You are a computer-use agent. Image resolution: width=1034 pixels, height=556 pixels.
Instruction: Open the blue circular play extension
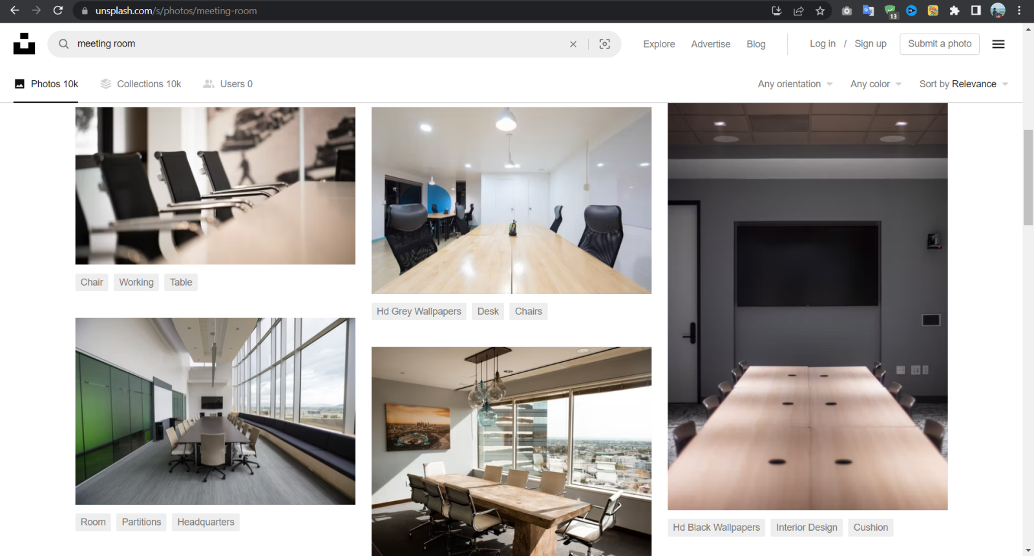click(x=912, y=10)
